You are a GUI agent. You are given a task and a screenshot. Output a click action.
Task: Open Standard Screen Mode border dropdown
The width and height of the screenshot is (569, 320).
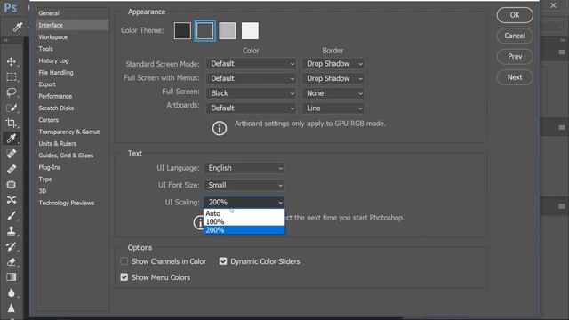333,64
